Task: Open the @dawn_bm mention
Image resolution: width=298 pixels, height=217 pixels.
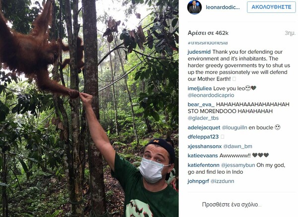Action: [237, 146]
